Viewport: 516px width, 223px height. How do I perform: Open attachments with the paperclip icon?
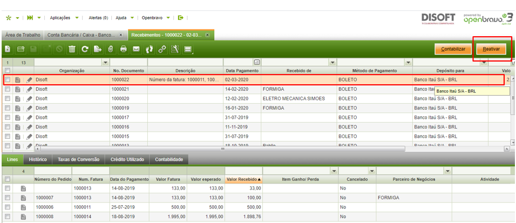[110, 49]
